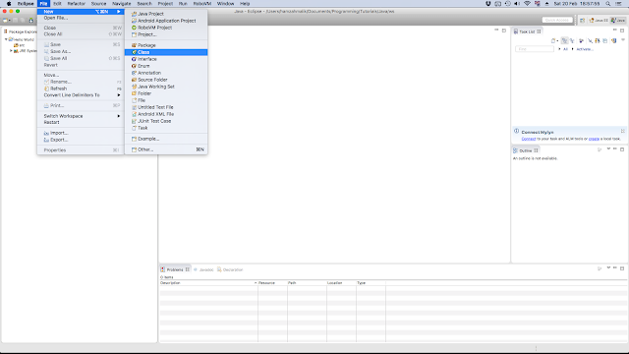
Task: Pick Source Folder from submenu
Action: [x=166, y=80]
